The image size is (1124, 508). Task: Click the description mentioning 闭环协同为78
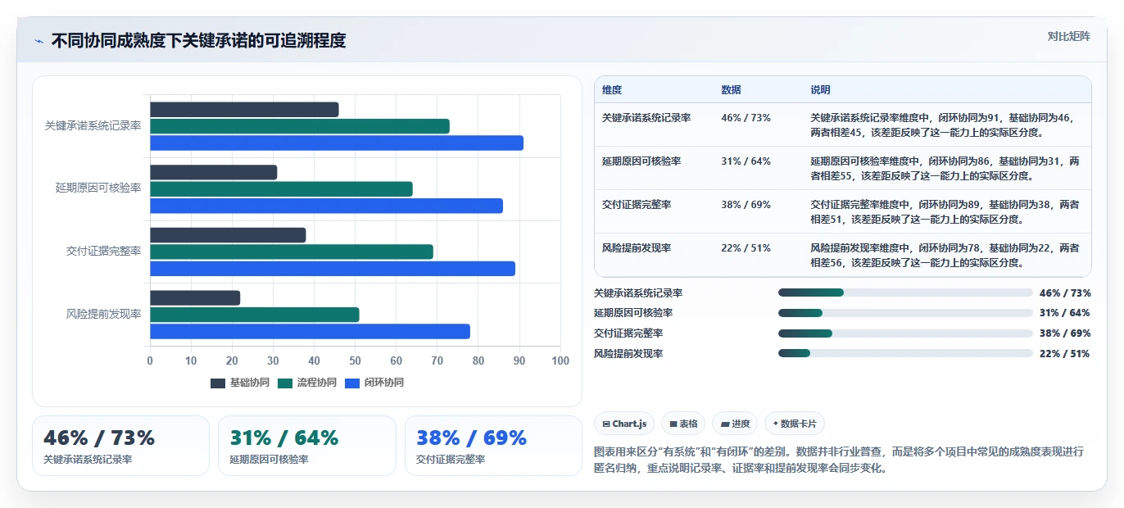point(945,255)
